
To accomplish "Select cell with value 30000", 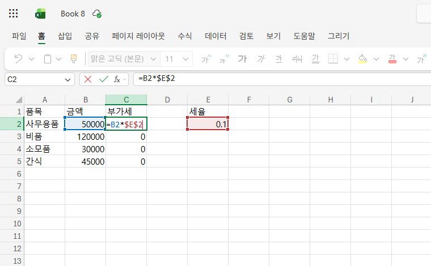I will tap(85, 149).
